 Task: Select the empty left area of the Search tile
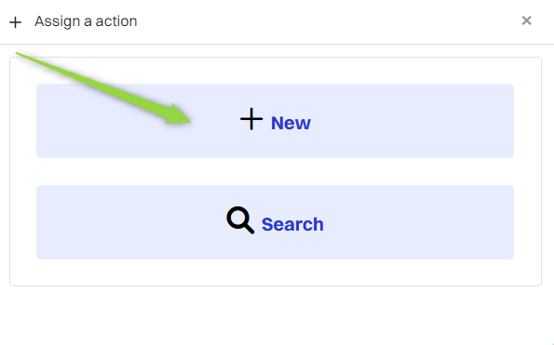(130, 222)
